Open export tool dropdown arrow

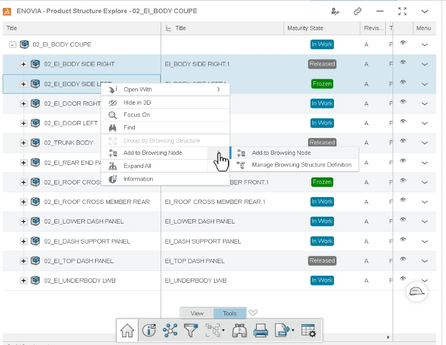pyautogui.click(x=293, y=331)
